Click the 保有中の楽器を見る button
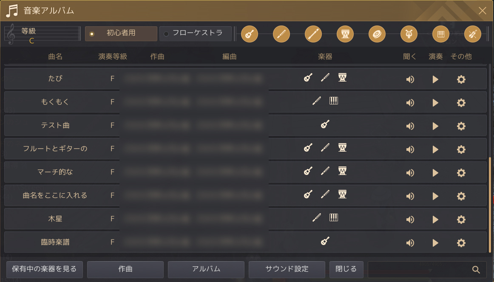This screenshot has height=282, width=494. coord(45,269)
